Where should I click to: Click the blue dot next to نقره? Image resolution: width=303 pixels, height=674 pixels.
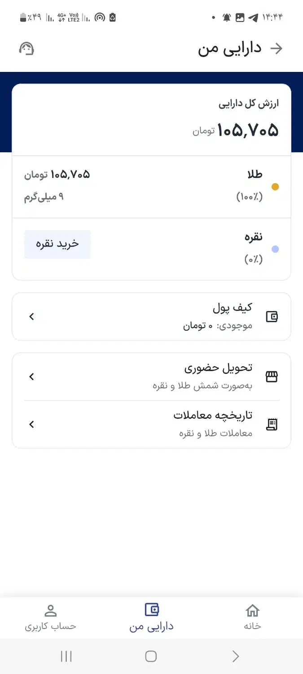pos(276,248)
